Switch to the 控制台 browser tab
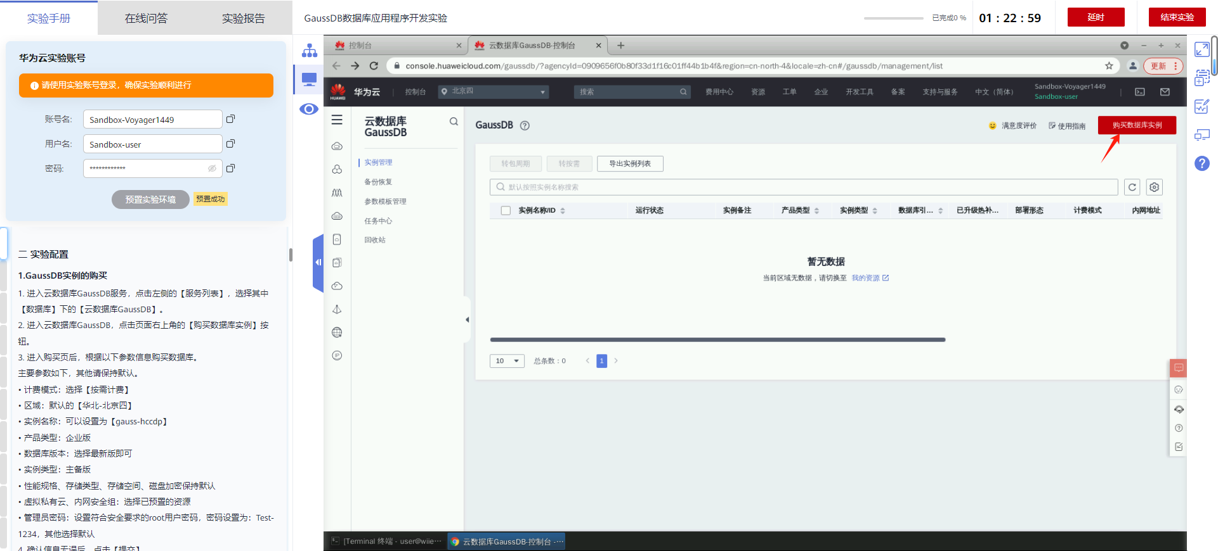Viewport: 1218px width, 551px height. click(397, 46)
